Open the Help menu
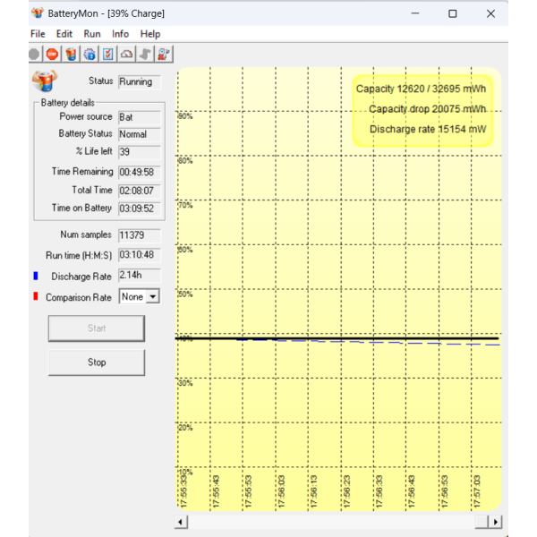Viewport: 537px width, 537px height. [150, 34]
